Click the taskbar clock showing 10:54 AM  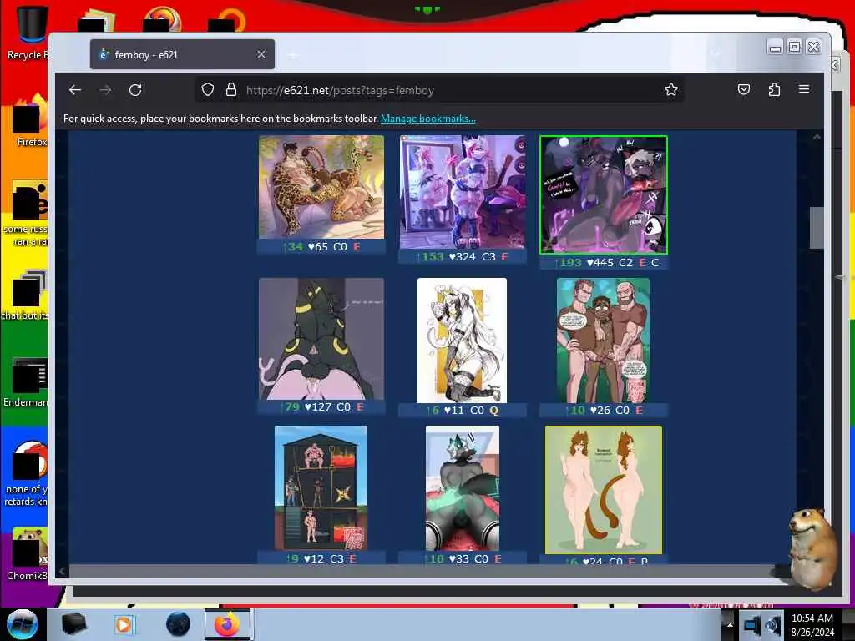click(x=812, y=625)
